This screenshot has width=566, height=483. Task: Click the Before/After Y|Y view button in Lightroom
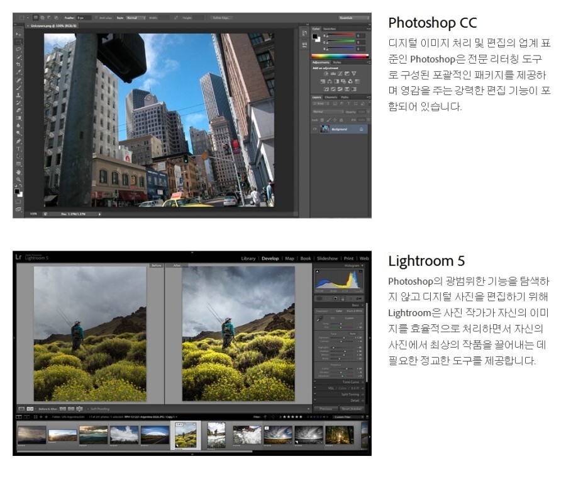30,409
